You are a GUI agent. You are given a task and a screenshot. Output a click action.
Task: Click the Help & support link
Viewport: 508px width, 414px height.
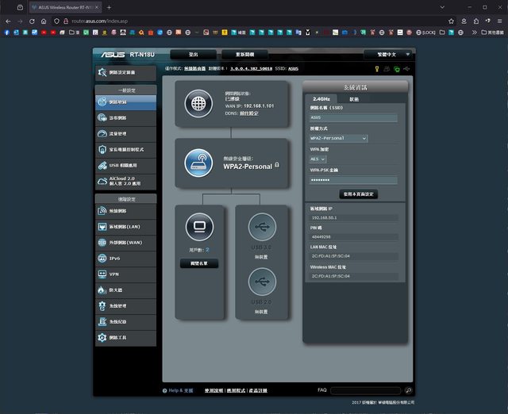[x=181, y=391]
